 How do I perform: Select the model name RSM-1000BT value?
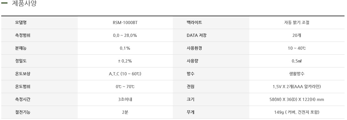[x=125, y=22]
